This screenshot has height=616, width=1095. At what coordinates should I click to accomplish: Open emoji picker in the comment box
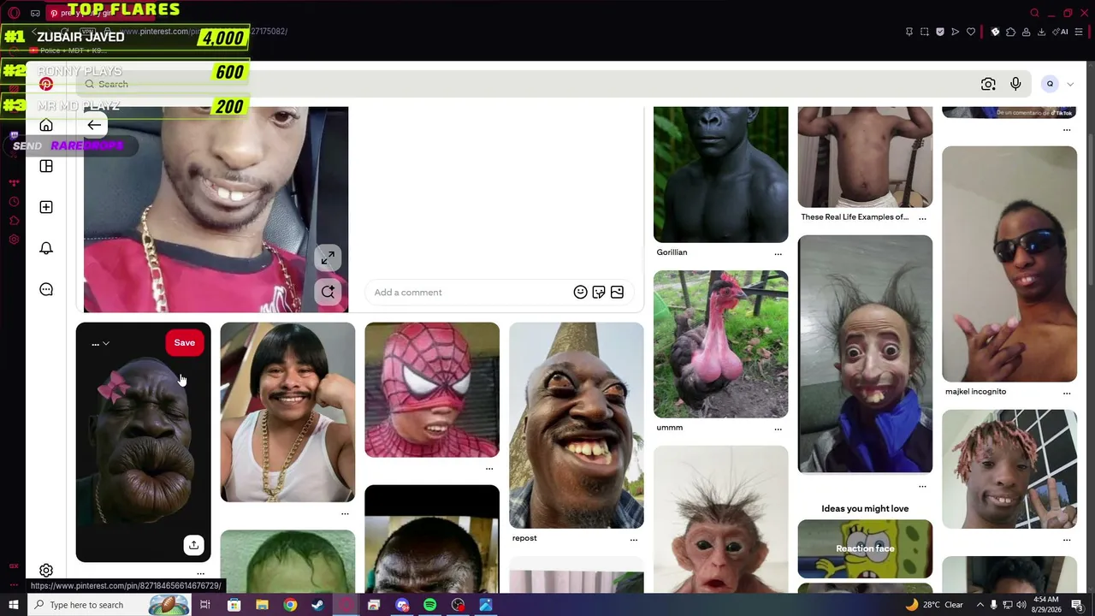click(580, 293)
